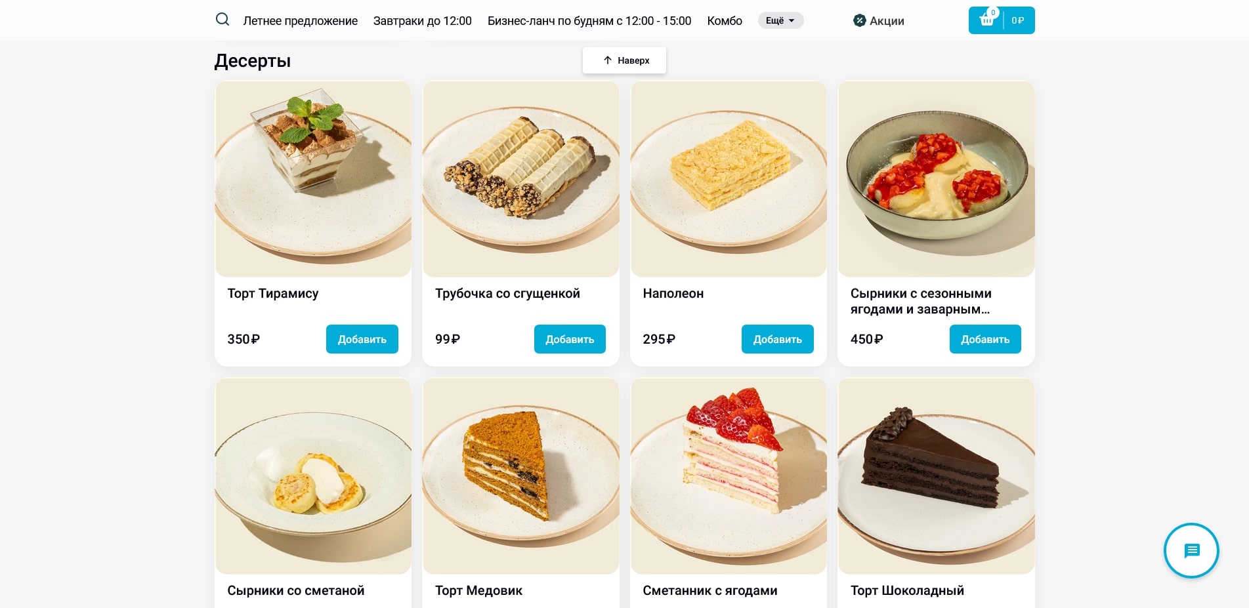Add Сырники с сезонными ягодами to cart

[985, 339]
